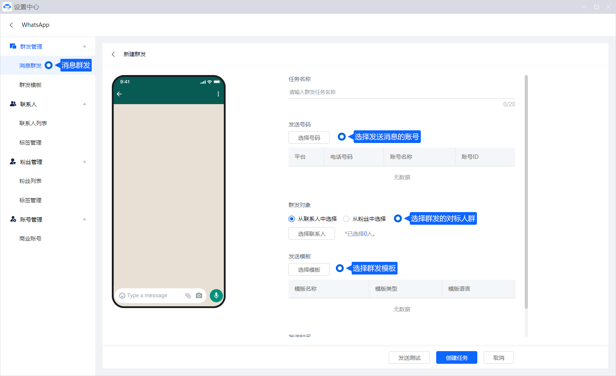Screen dimensions: 616x376
Task: Click the back arrow next to WhatsApp title
Action: click(x=11, y=25)
